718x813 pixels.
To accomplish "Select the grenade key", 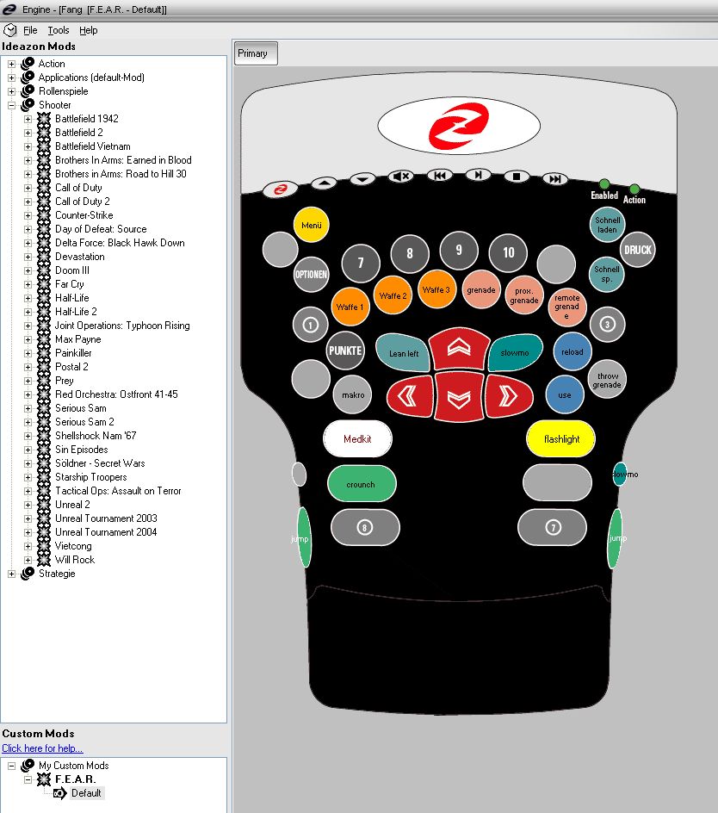I will tap(481, 289).
